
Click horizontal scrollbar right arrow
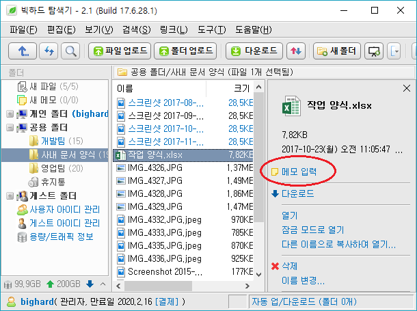click(247, 286)
